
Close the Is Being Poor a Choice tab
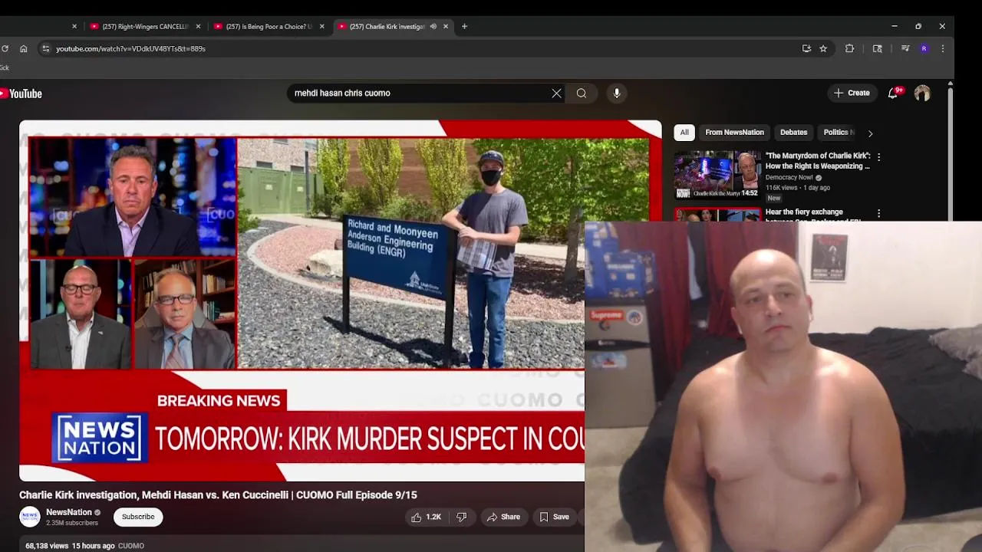click(321, 26)
